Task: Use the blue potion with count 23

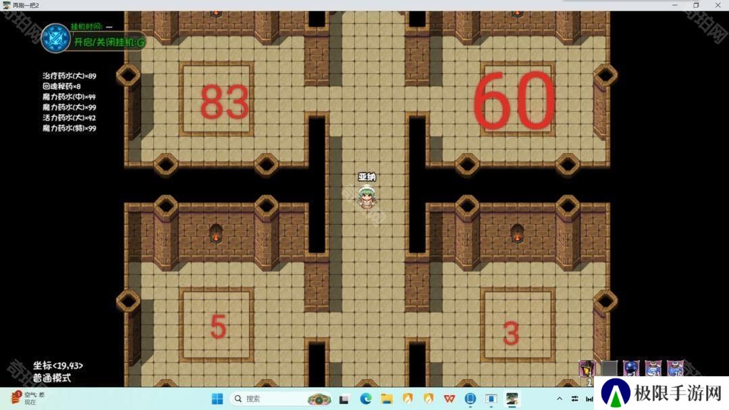Action: click(653, 368)
